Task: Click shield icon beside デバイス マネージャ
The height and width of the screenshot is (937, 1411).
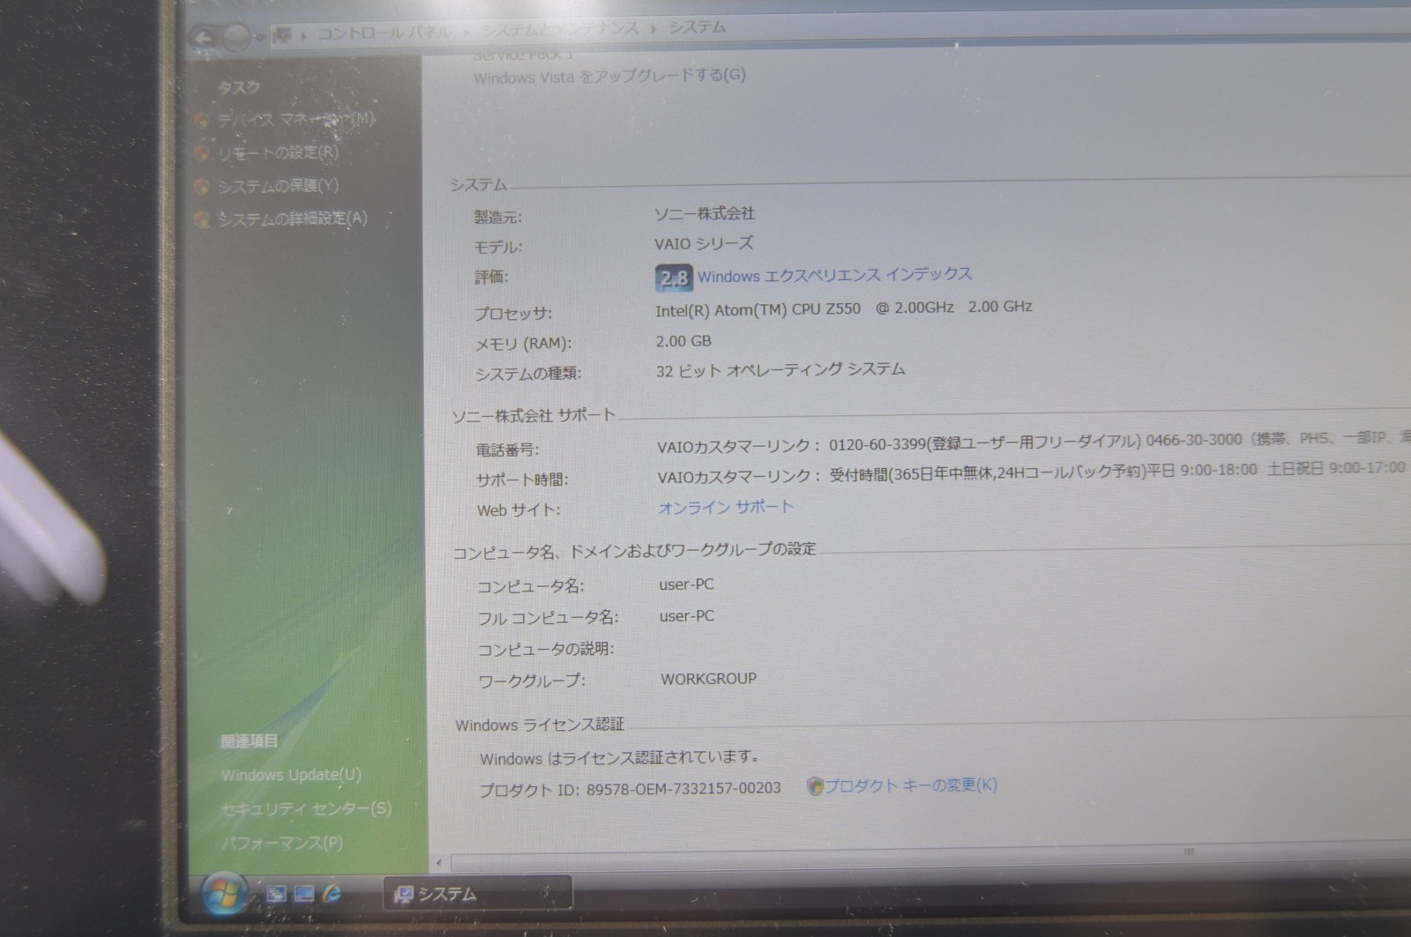Action: (202, 120)
